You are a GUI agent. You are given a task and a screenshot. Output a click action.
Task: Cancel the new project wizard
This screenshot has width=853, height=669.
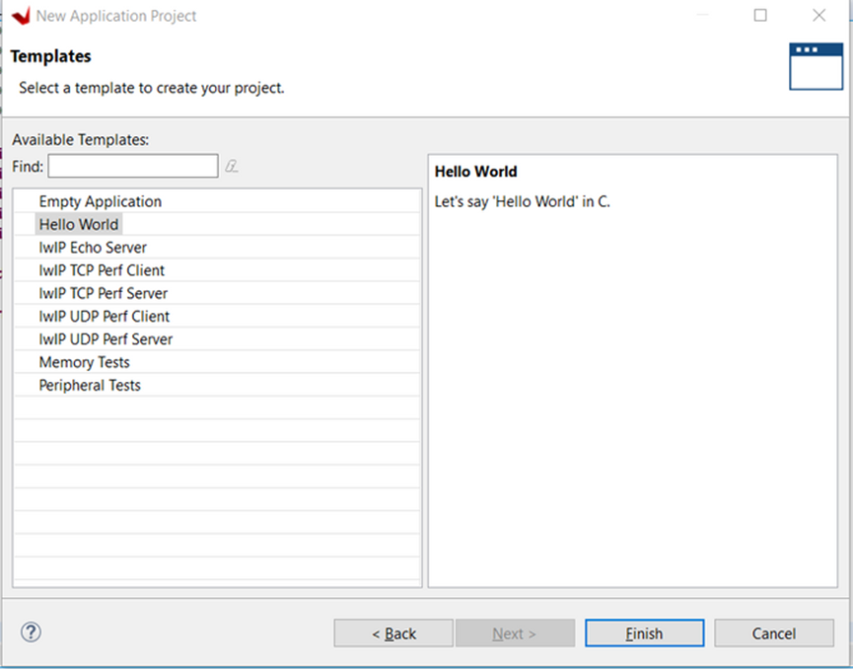[x=773, y=633]
